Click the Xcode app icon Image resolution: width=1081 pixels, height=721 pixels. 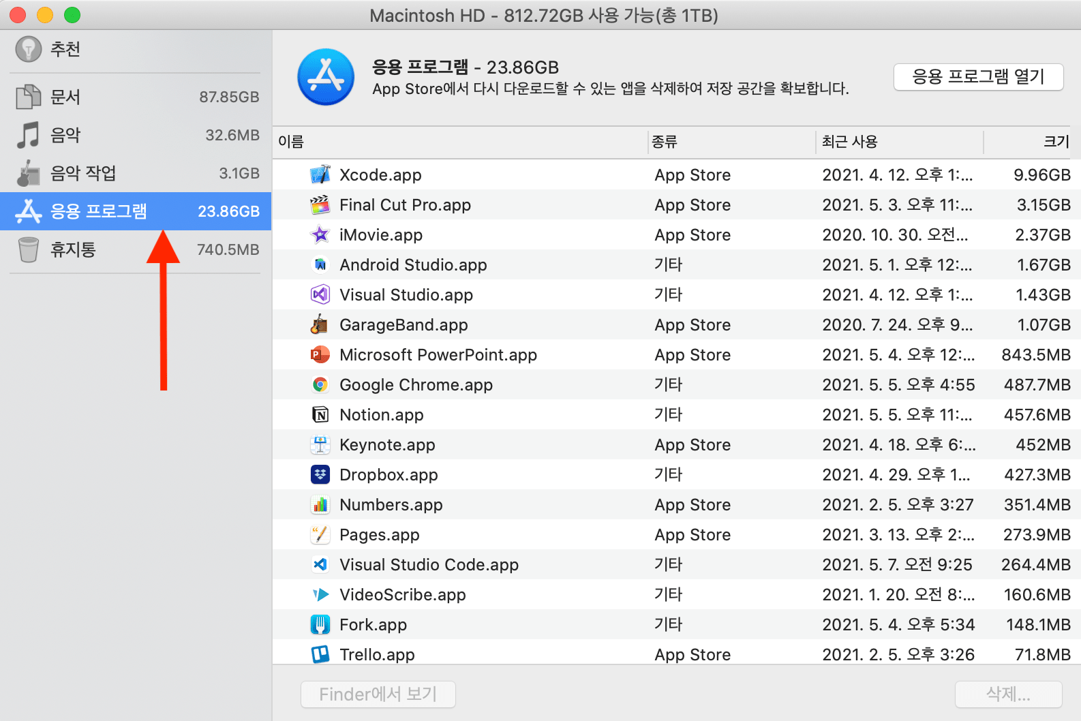(320, 174)
